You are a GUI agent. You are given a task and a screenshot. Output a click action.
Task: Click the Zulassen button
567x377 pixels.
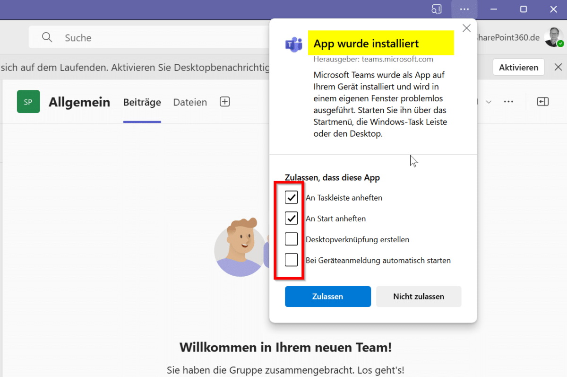[327, 297]
